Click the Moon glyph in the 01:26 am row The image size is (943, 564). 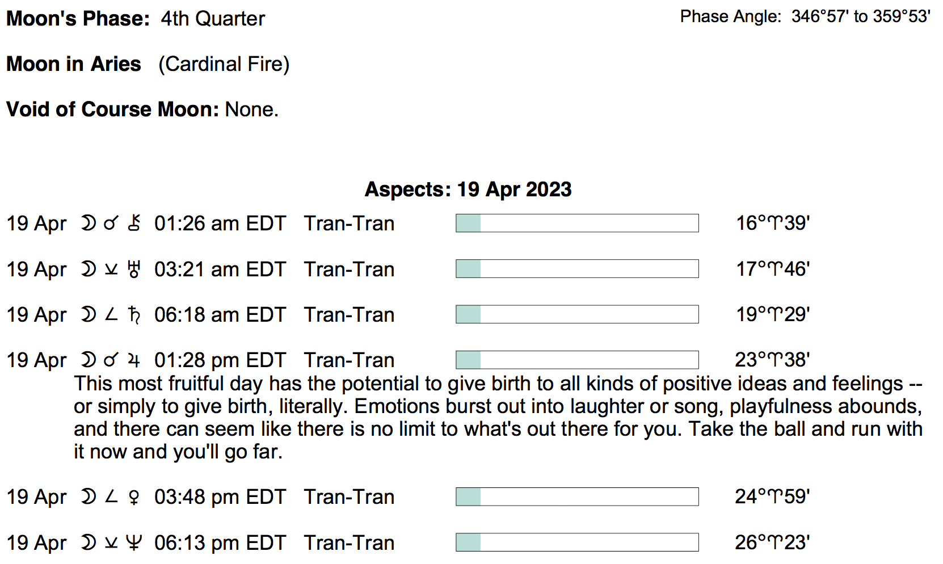click(x=88, y=223)
